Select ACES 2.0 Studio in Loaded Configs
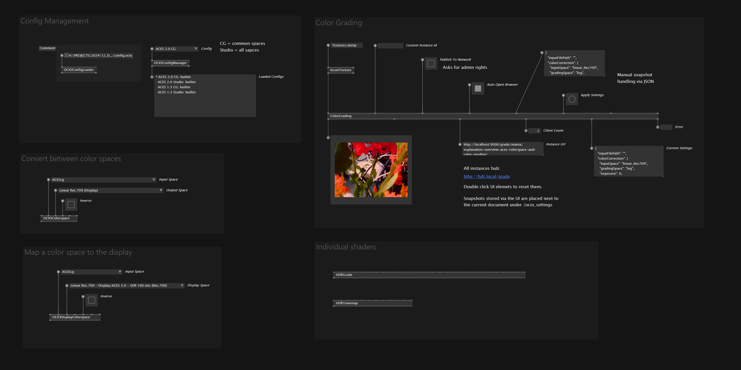The image size is (741, 370). pyautogui.click(x=176, y=82)
